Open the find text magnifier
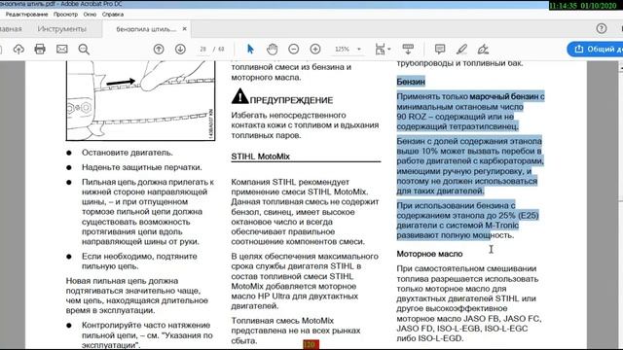The image size is (623, 350). [84, 50]
